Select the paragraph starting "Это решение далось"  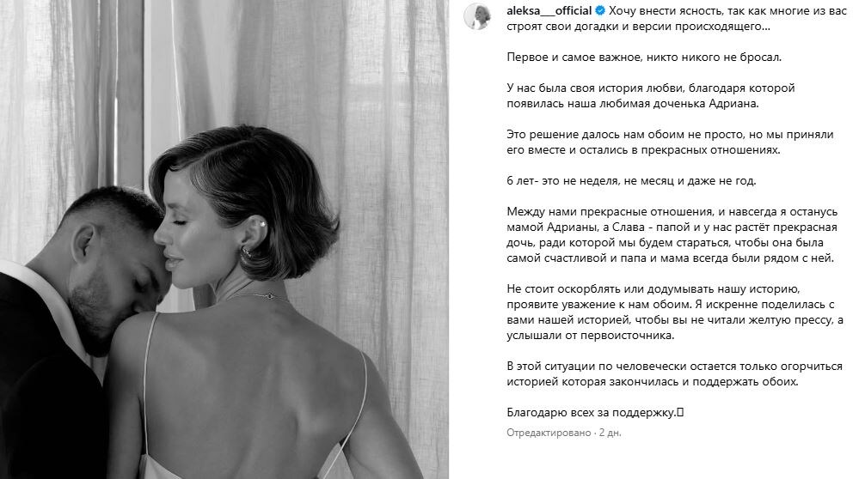(x=670, y=142)
